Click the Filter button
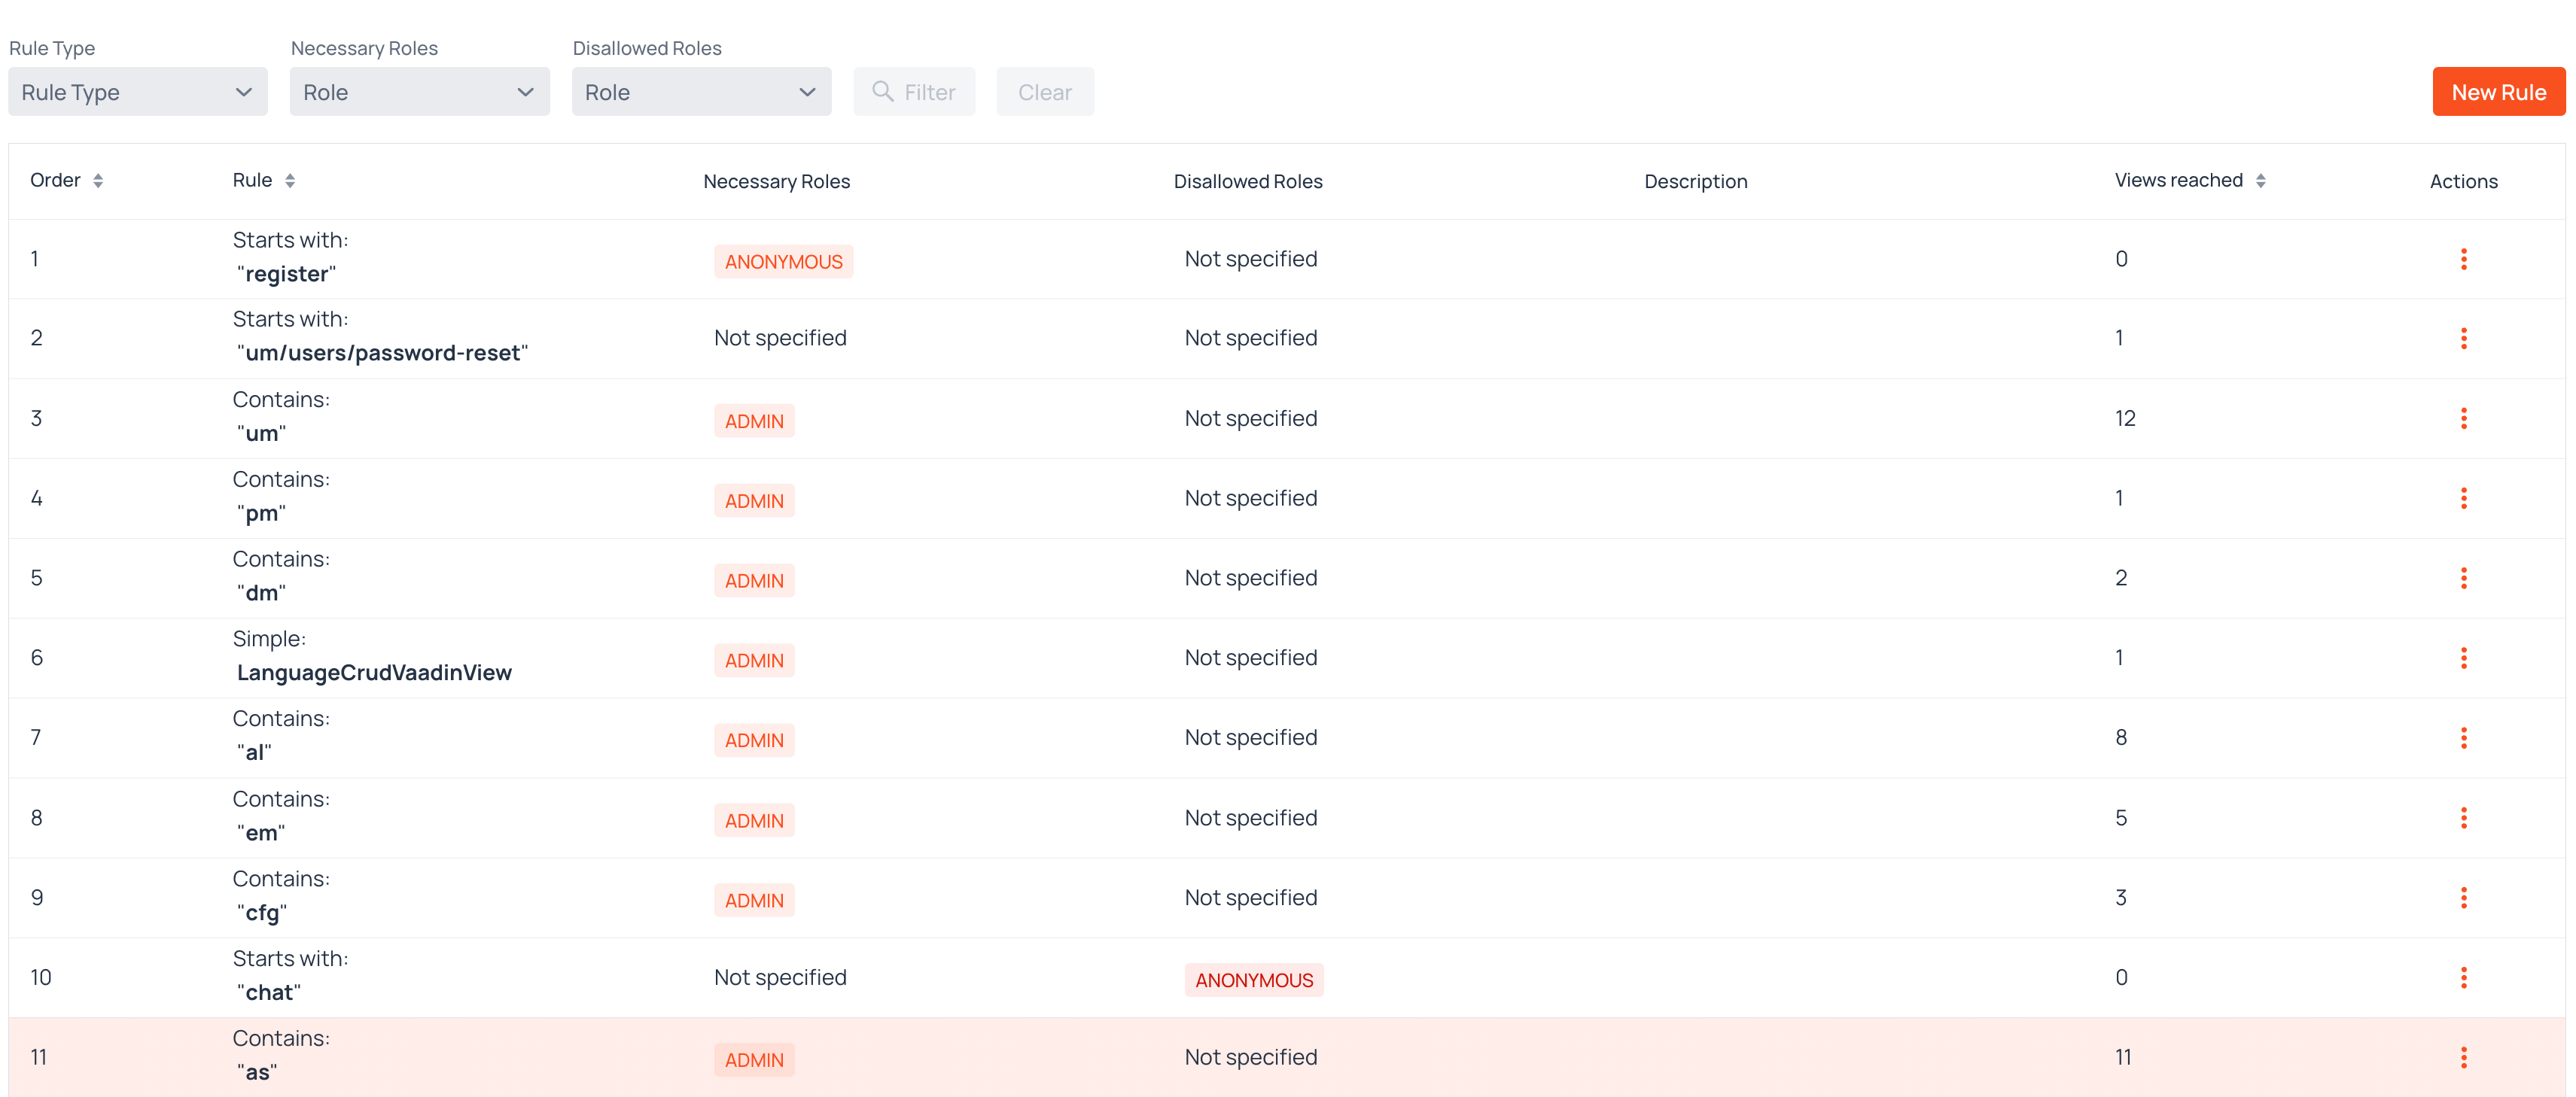Viewport: 2576px width, 1097px height. click(914, 92)
